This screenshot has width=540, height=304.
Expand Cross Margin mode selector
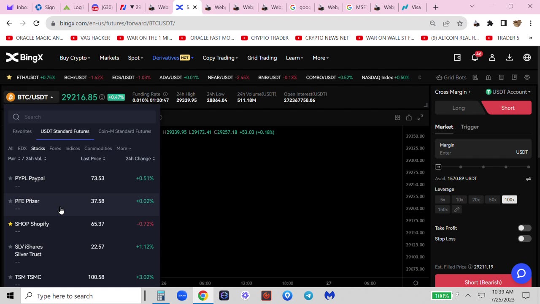pos(453,92)
